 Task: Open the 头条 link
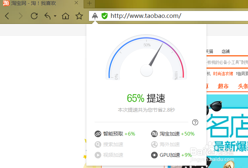point(243,86)
